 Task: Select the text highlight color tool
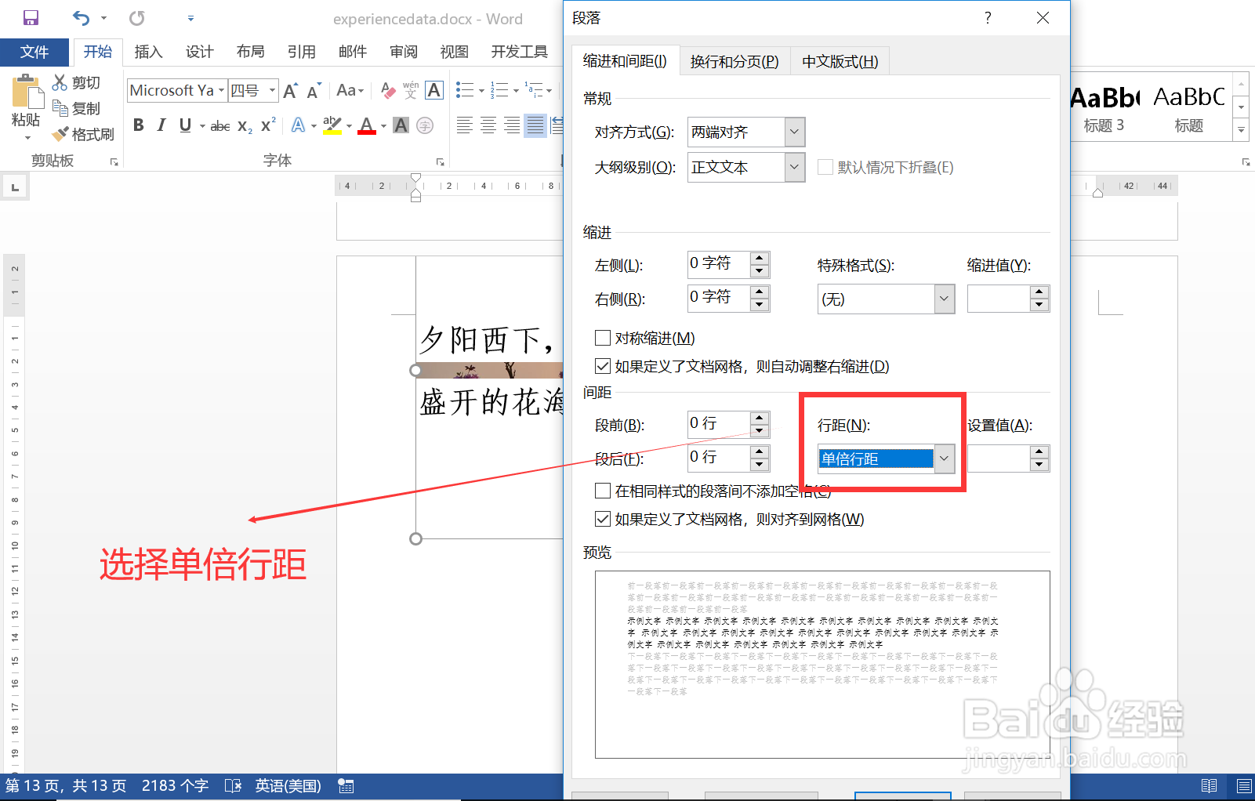click(x=332, y=124)
